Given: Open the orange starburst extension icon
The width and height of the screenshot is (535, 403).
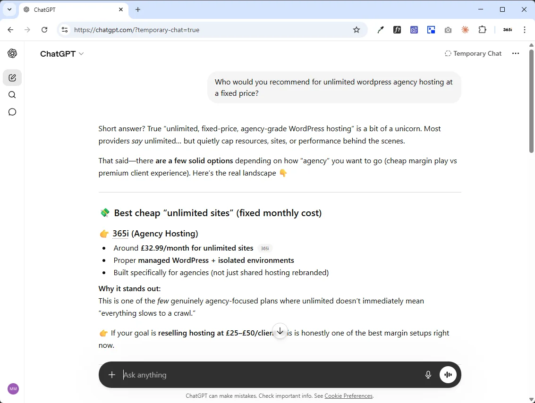Looking at the screenshot, I should pyautogui.click(x=465, y=30).
